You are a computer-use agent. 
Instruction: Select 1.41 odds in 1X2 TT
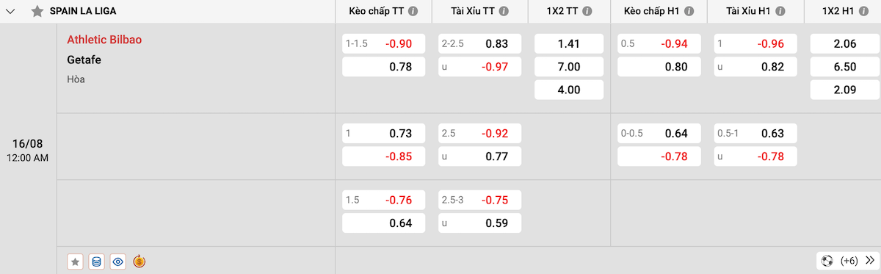pos(569,44)
